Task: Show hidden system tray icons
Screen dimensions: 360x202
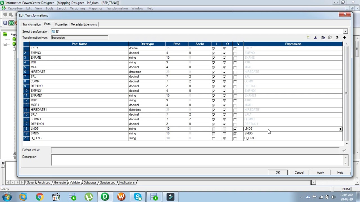Action: pyautogui.click(x=301, y=197)
